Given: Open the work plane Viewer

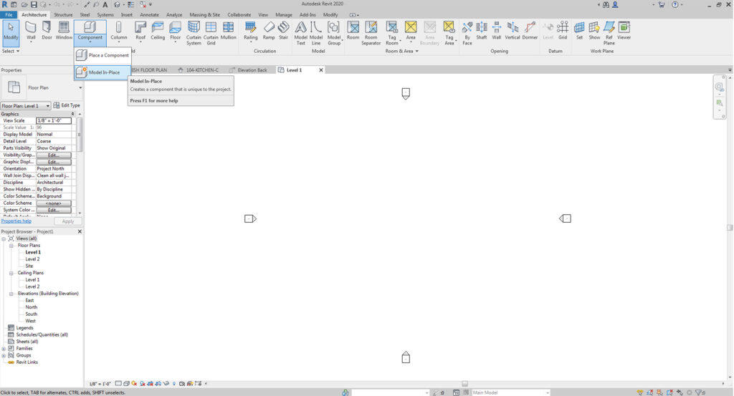Looking at the screenshot, I should click(x=624, y=32).
